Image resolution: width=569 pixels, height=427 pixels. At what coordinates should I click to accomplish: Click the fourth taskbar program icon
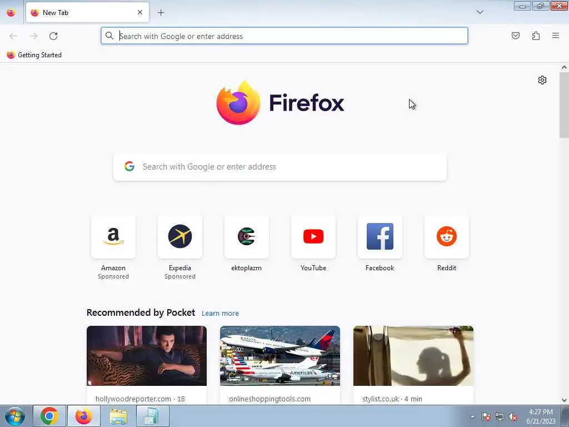click(152, 416)
